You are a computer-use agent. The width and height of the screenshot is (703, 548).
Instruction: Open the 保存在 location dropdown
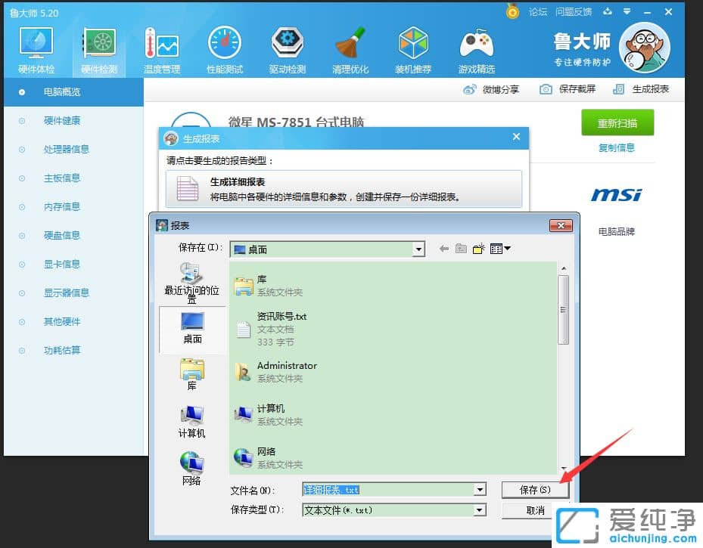pos(420,249)
